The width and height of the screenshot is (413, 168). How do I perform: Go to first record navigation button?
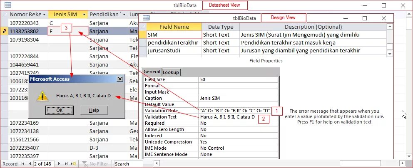click(x=23, y=164)
